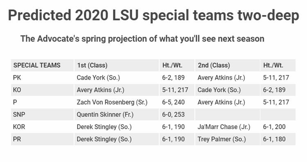Click the Predicted 2020 LSU special teams title
Image resolution: width=307 pixels, height=162 pixels.
pyautogui.click(x=153, y=16)
